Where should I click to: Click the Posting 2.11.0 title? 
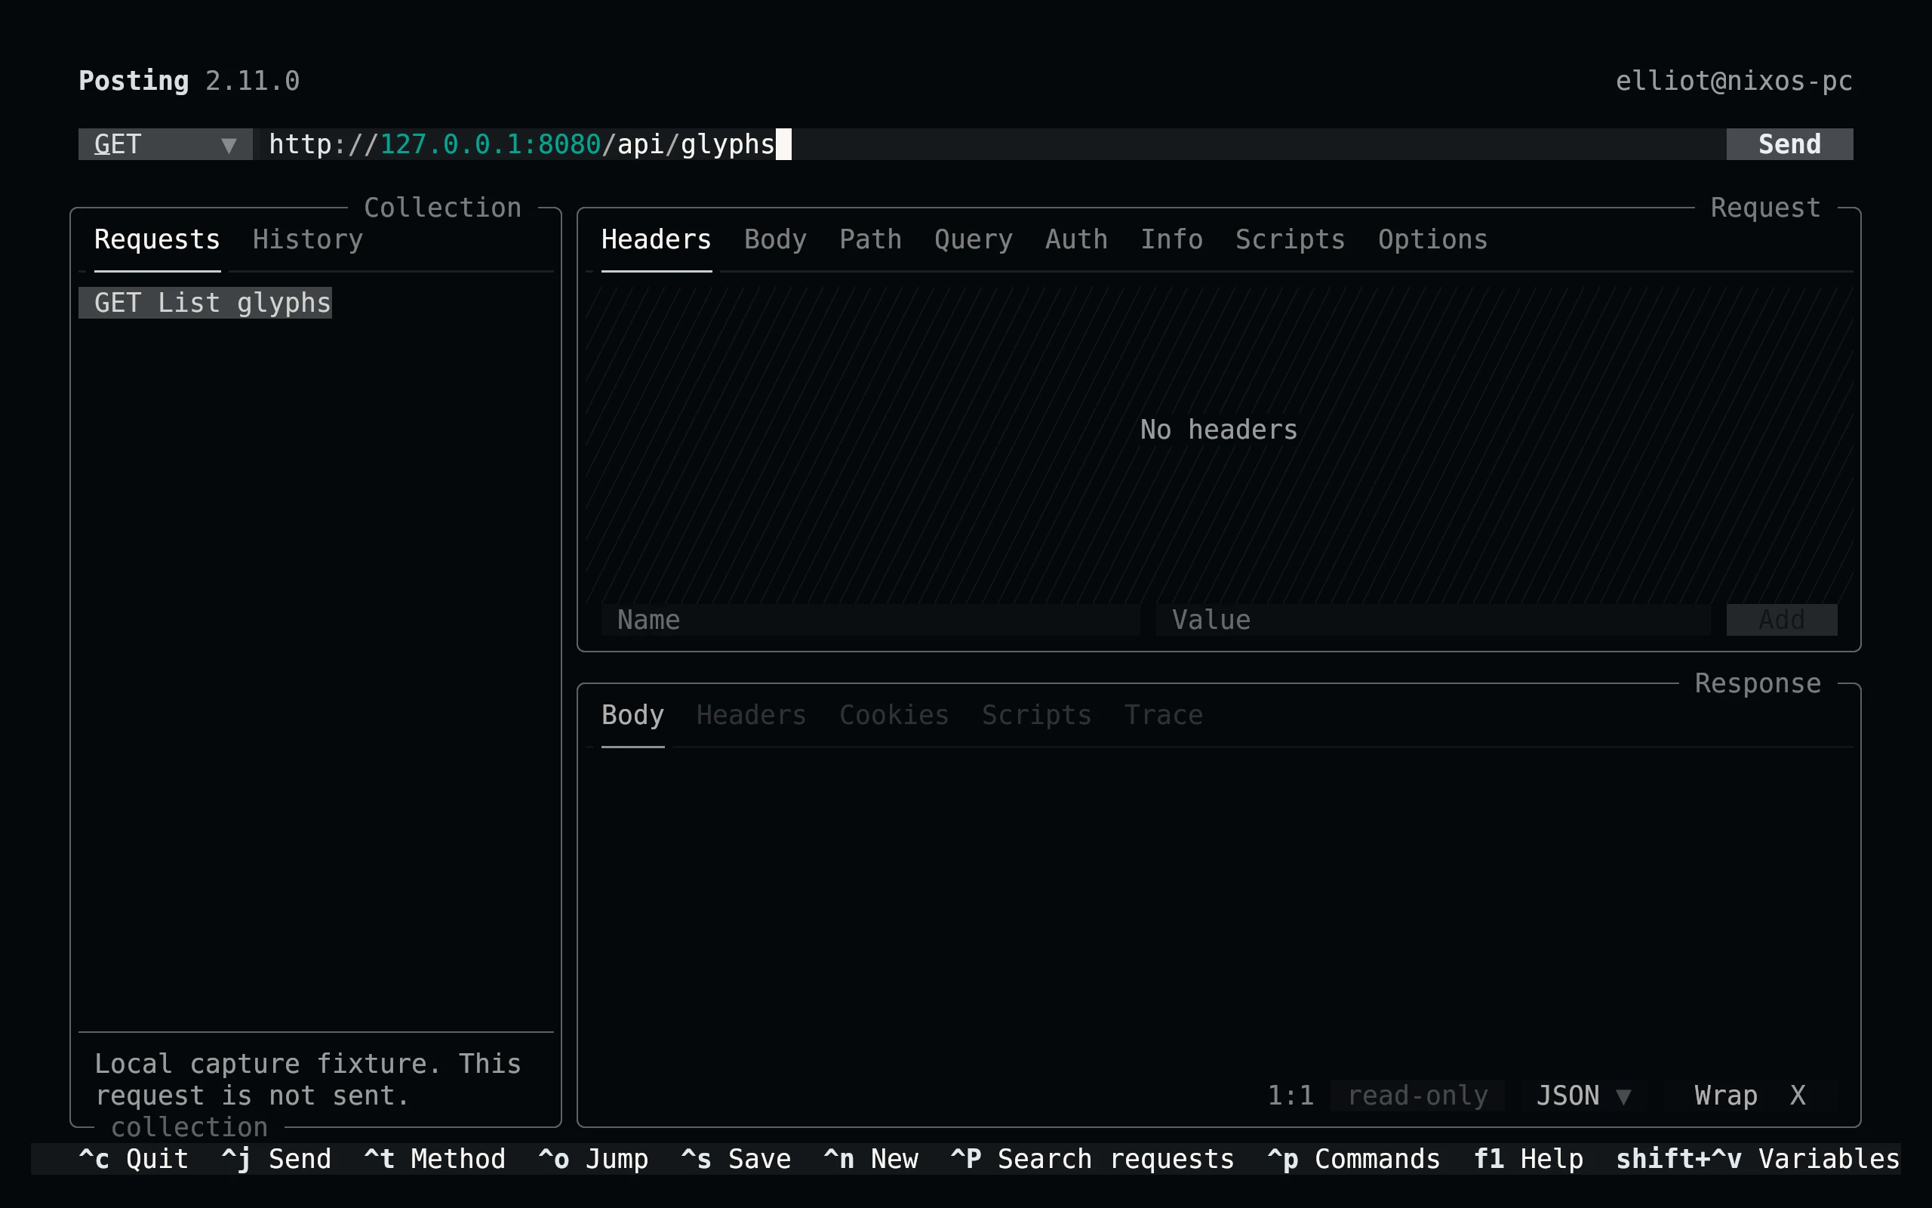pos(189,81)
